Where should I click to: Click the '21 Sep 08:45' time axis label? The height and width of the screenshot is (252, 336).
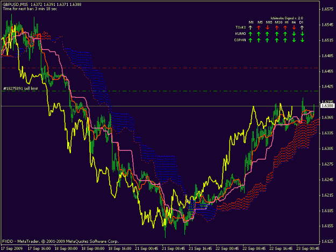pyautogui.click(x=174, y=249)
